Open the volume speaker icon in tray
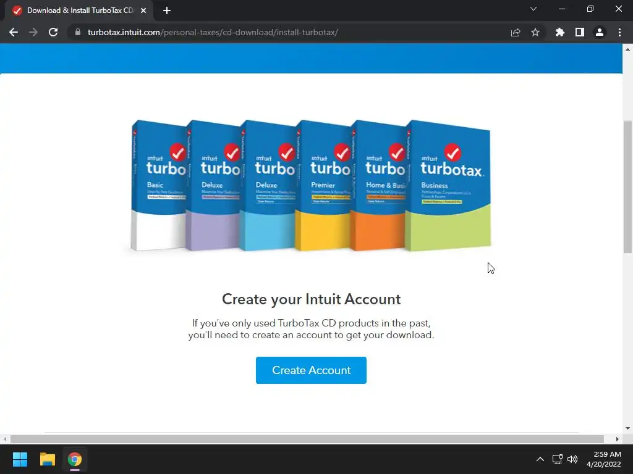 tap(572, 459)
